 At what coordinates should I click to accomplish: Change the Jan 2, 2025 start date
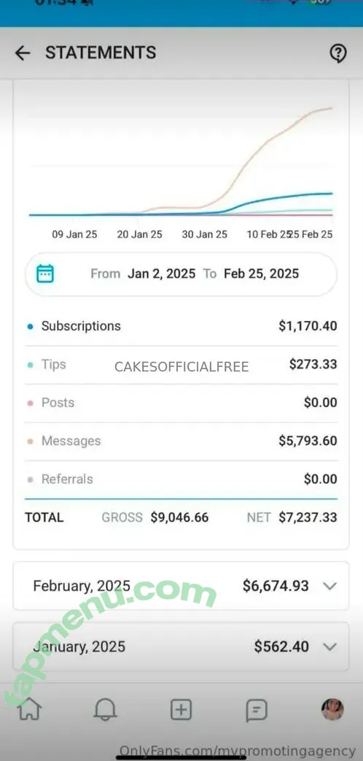tap(161, 274)
